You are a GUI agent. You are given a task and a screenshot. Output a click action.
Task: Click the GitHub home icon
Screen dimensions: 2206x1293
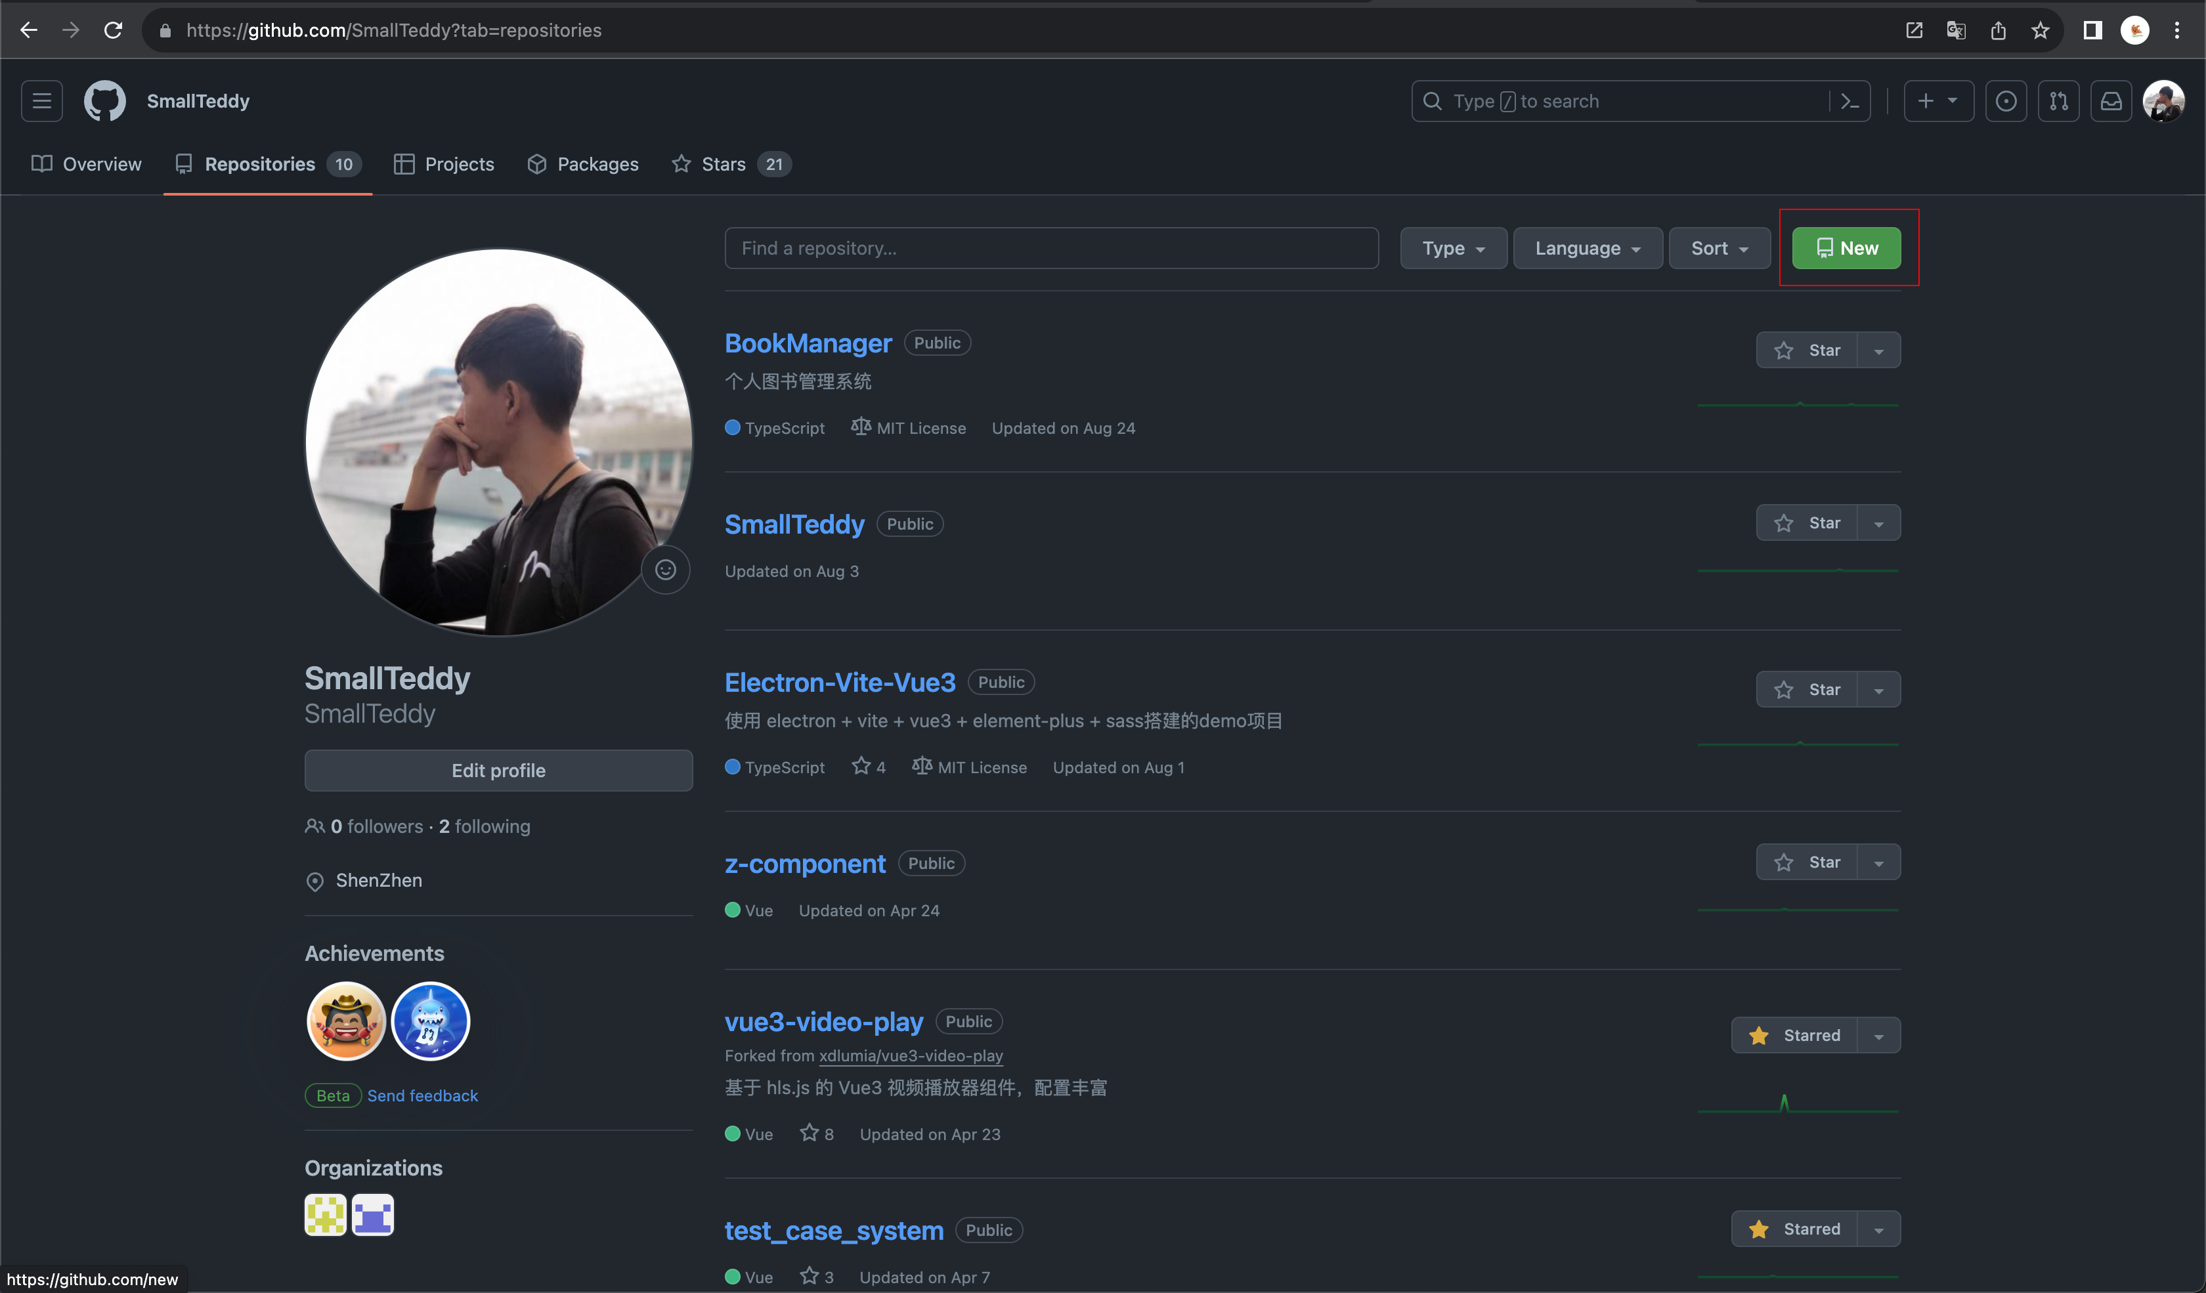tap(103, 100)
